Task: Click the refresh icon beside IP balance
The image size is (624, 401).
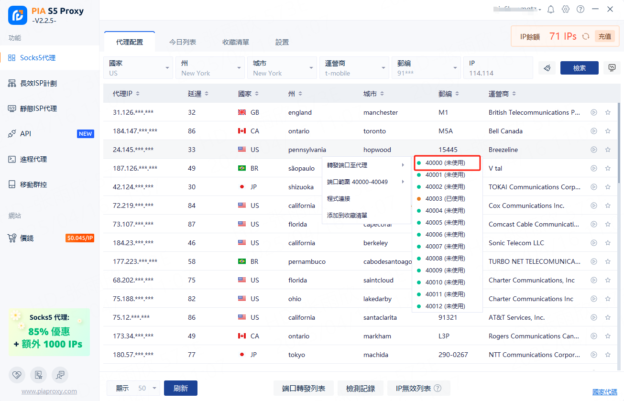Action: point(586,36)
